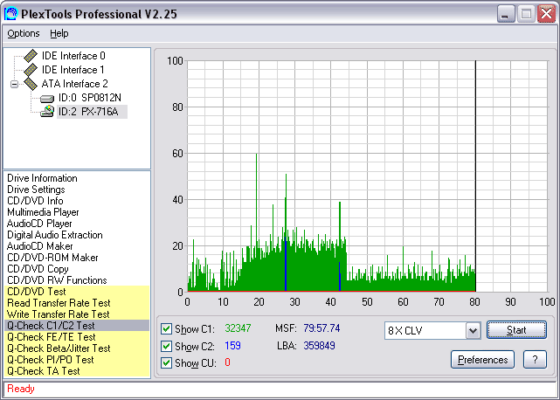Screen dimensions: 560x400
Task: Click the PX-716A optical drive icon
Action: (47, 111)
